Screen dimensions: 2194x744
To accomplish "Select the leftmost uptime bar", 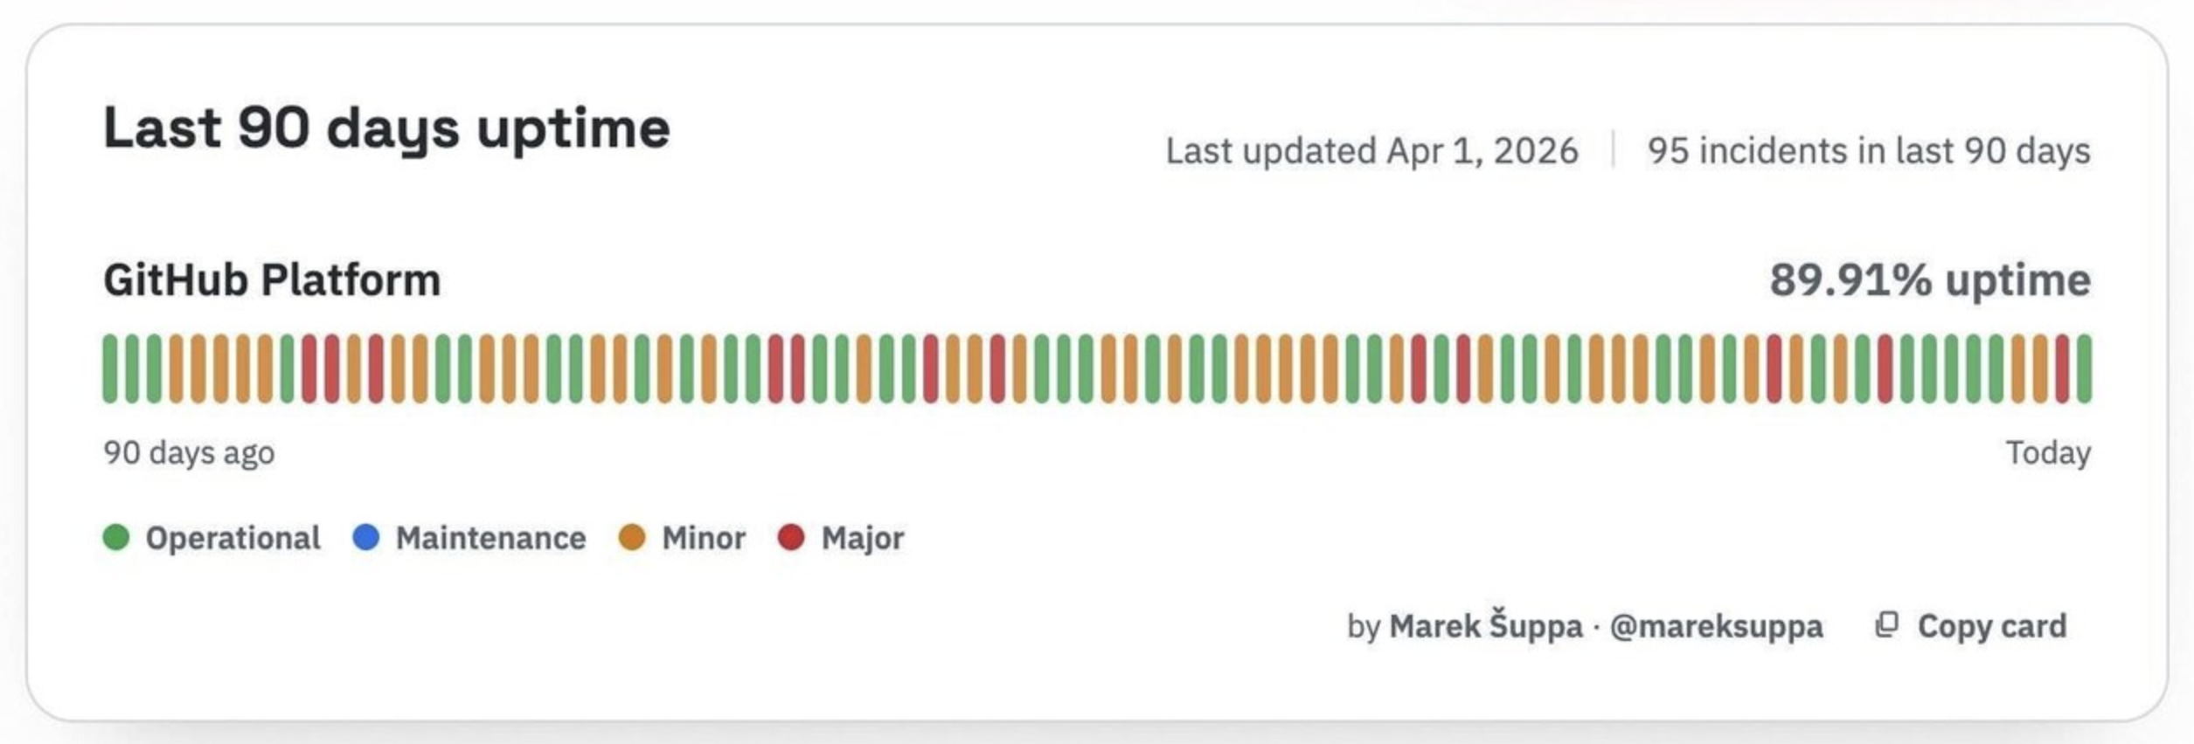I will point(110,369).
